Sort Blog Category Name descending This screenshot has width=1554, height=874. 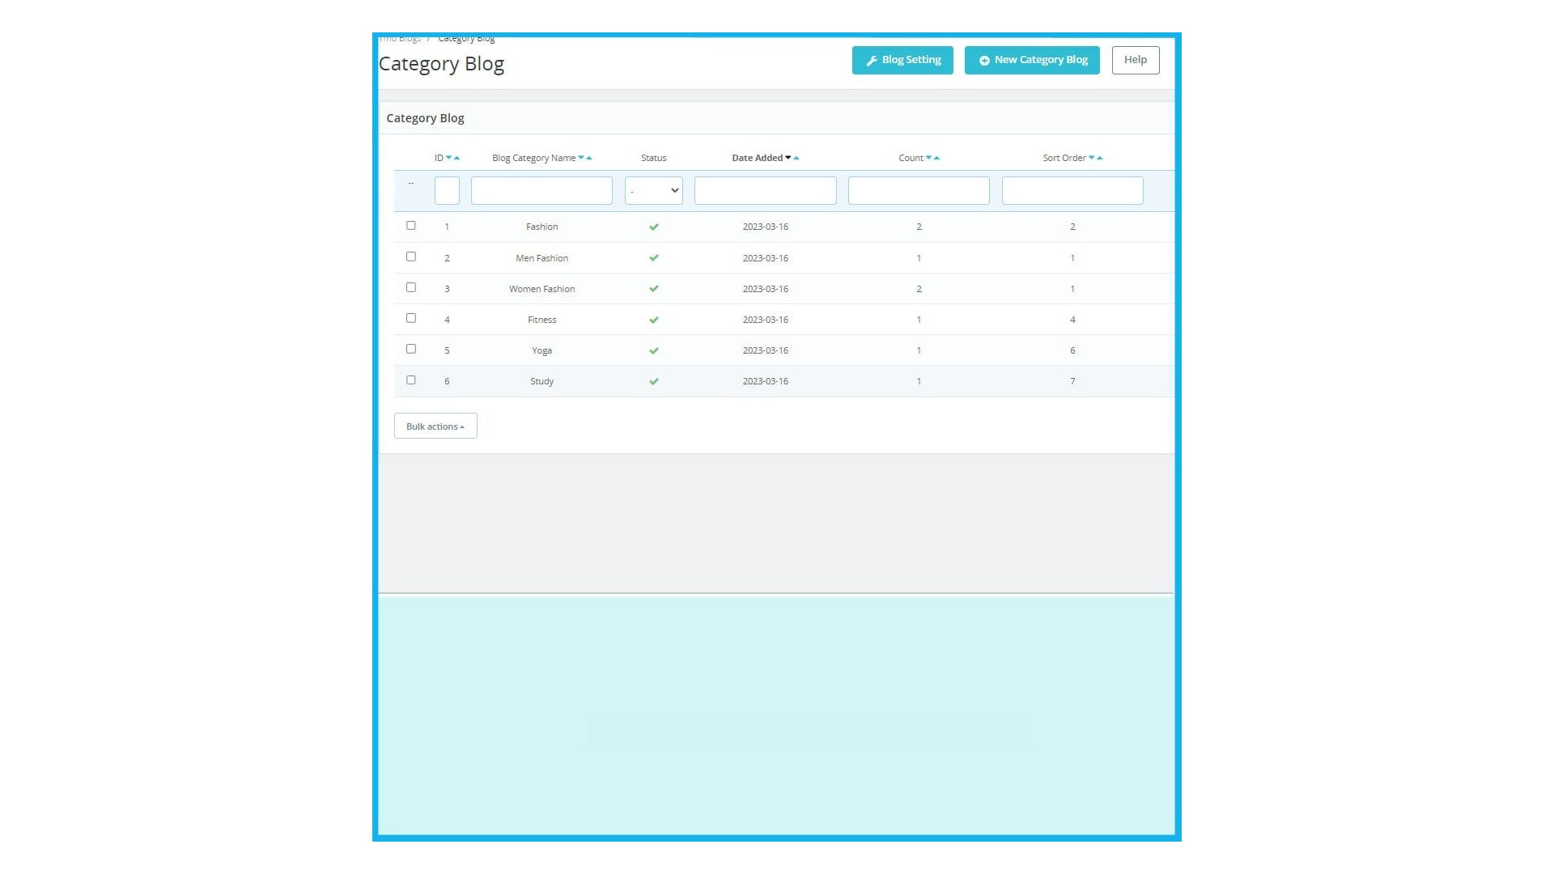click(x=580, y=158)
